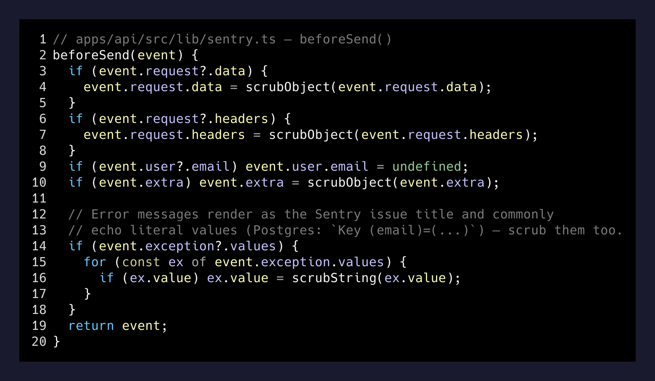Click line number 14 in the gutter
This screenshot has height=381, width=655.
40,246
